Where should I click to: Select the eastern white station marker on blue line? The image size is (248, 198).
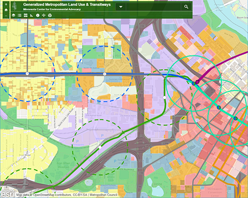point(105,74)
